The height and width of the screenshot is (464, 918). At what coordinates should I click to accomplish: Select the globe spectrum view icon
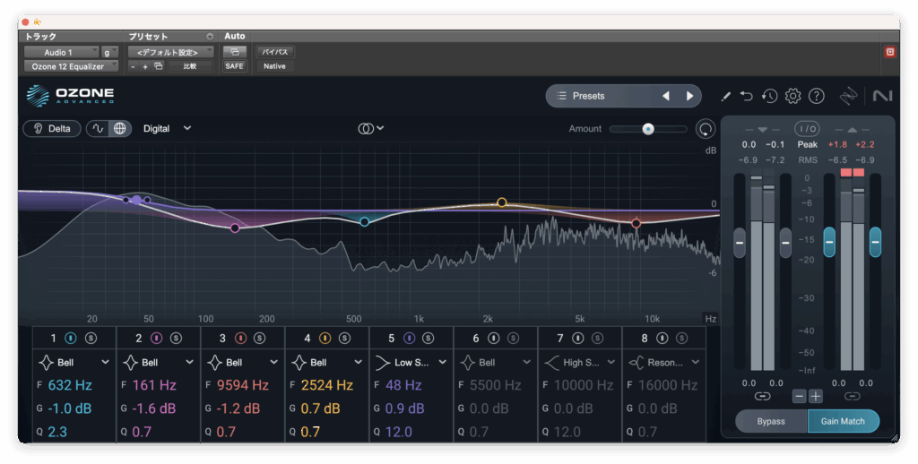120,128
